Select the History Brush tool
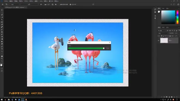The width and height of the screenshot is (180, 101). point(2,34)
